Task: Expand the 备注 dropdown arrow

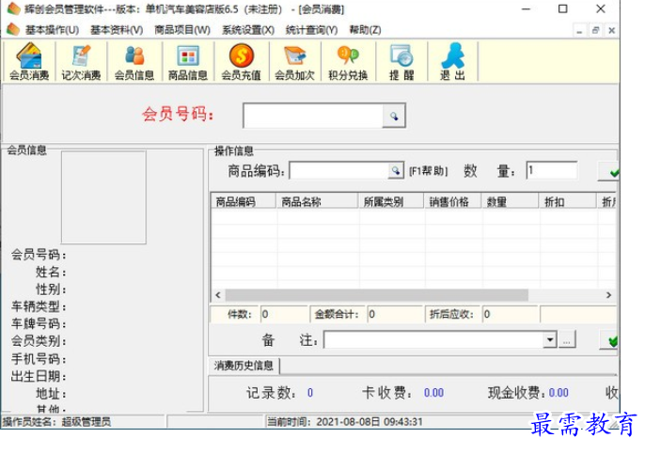Action: (x=549, y=340)
